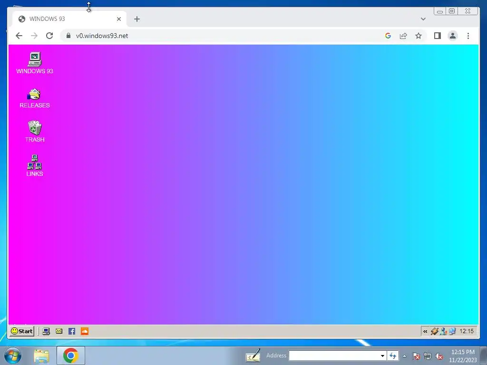Open the WINDOWS 93 desktop icon

point(34,63)
